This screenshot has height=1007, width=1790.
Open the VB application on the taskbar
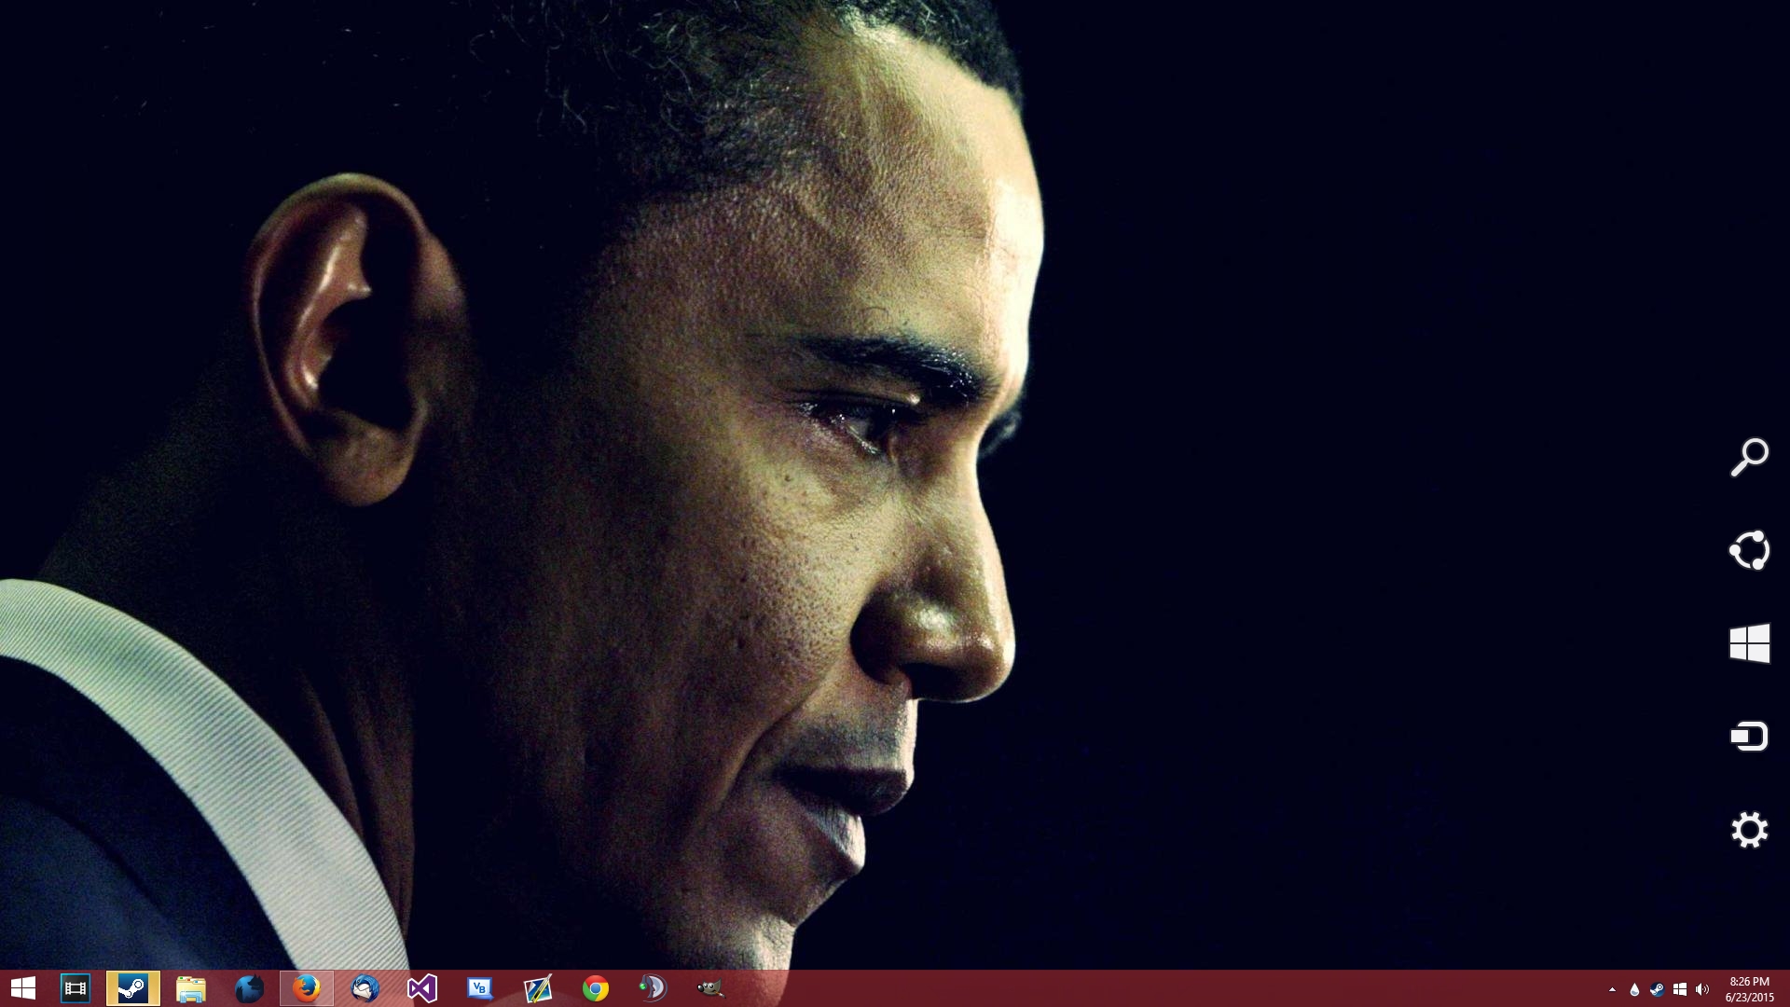pyautogui.click(x=480, y=988)
